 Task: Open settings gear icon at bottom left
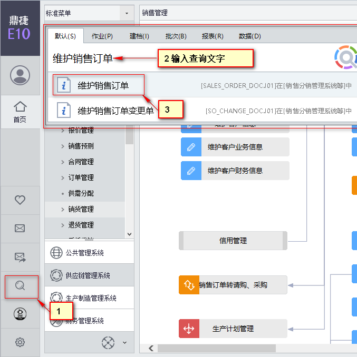tap(20, 342)
